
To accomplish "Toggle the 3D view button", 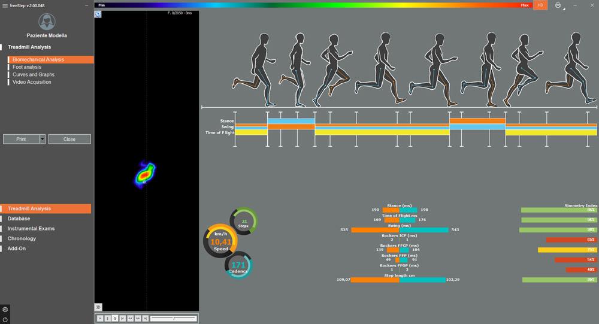I will point(98,307).
